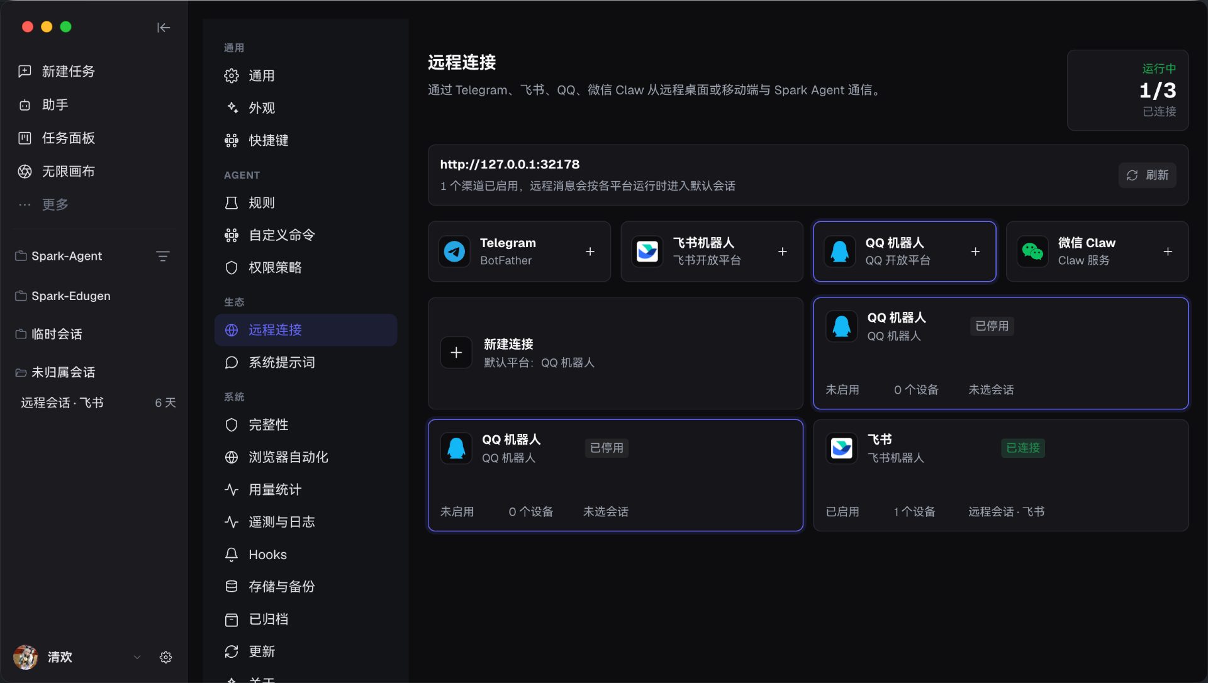This screenshot has width=1208, height=683.
Task: Open 新建任务 in the sidebar
Action: (x=94, y=71)
